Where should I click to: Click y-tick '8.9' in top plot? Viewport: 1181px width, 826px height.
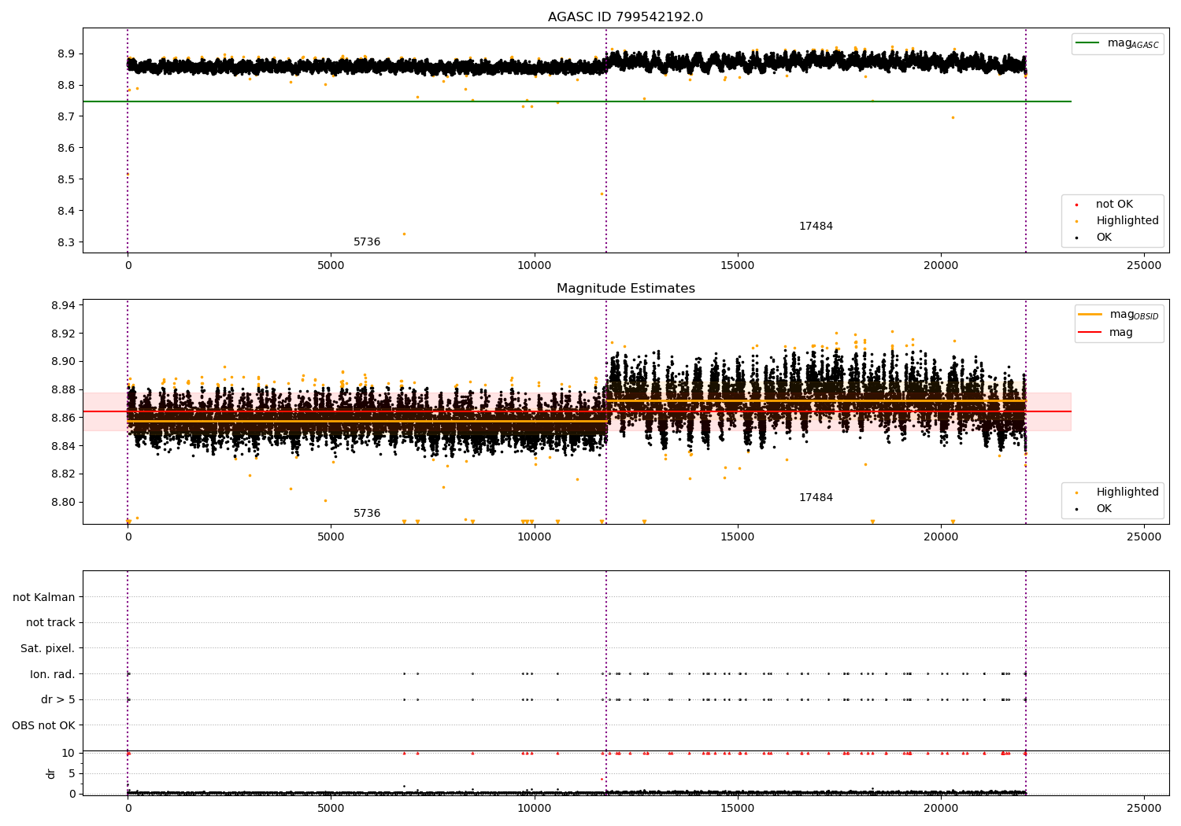click(65, 53)
